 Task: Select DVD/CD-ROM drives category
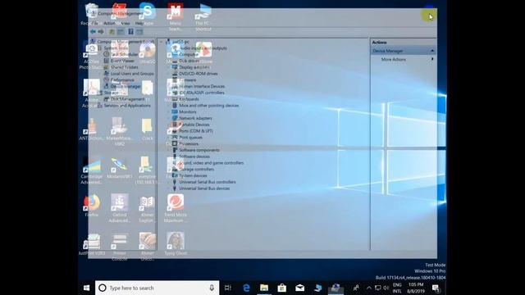click(199, 73)
